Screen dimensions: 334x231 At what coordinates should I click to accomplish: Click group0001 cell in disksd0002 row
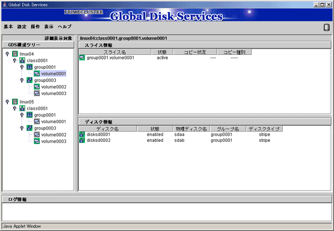pos(221,140)
